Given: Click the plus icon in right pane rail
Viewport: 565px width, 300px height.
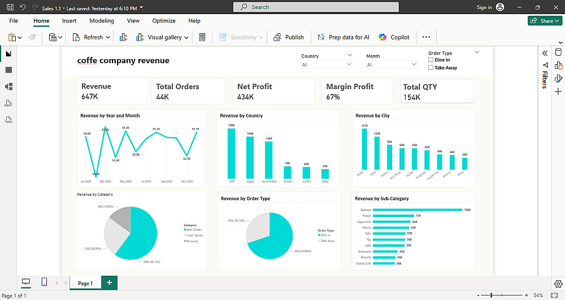Looking at the screenshot, I should click(558, 92).
